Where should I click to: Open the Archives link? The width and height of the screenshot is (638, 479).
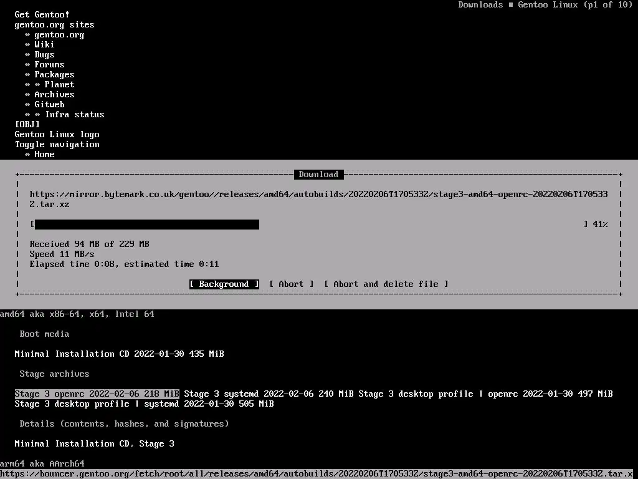click(x=54, y=95)
